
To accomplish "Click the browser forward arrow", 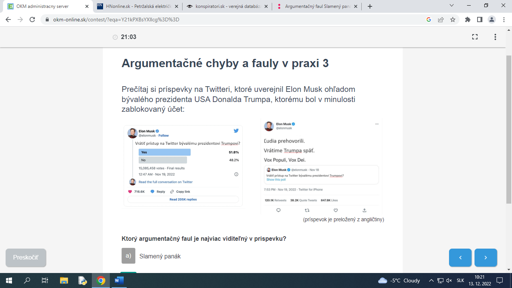I will [20, 20].
